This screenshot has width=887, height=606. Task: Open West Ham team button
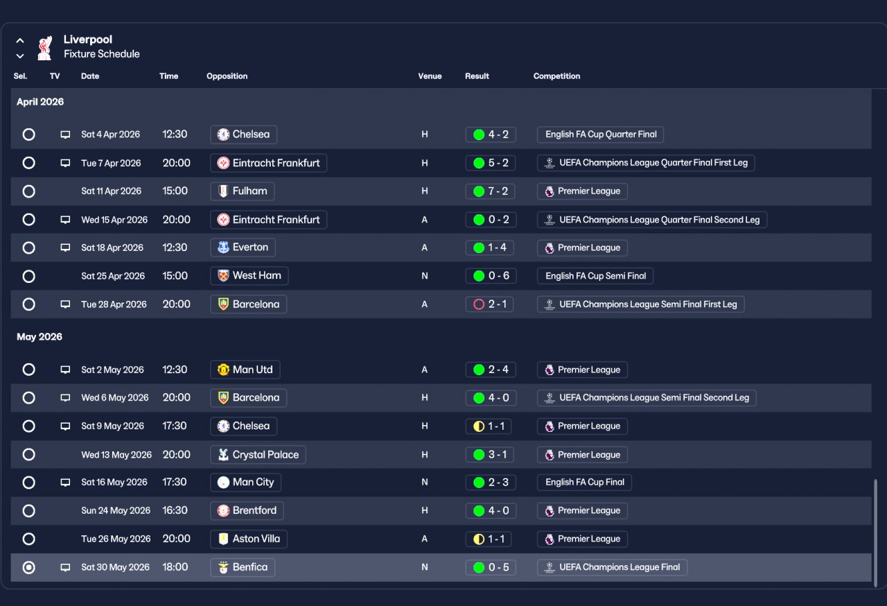249,276
